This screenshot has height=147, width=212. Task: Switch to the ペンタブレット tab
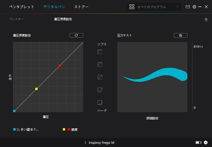point(22,7)
